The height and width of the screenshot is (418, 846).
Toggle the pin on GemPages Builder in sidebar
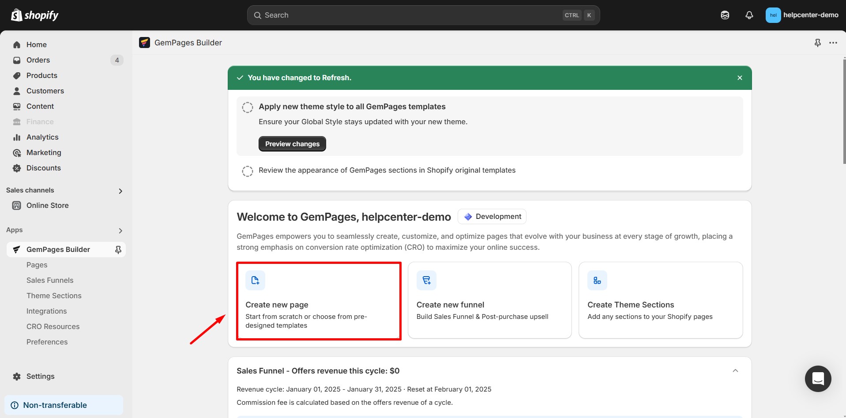point(118,249)
